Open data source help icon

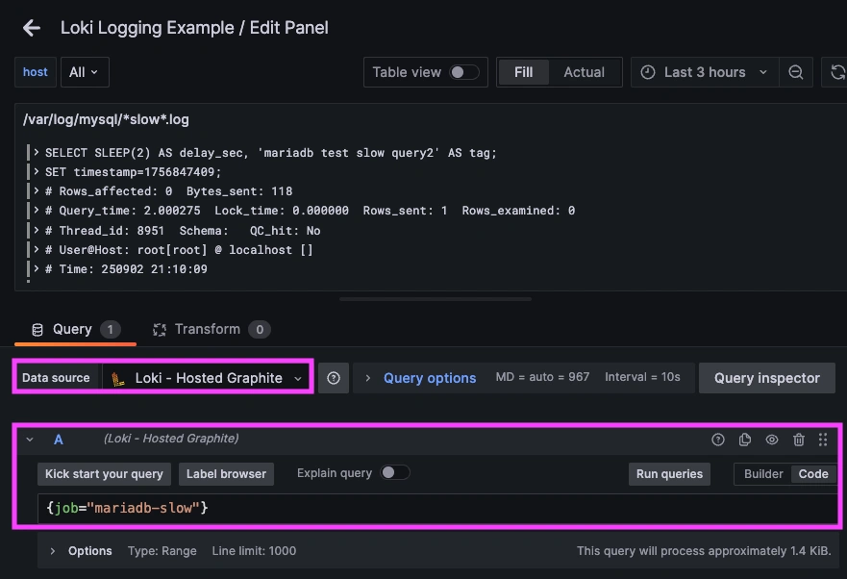(334, 378)
